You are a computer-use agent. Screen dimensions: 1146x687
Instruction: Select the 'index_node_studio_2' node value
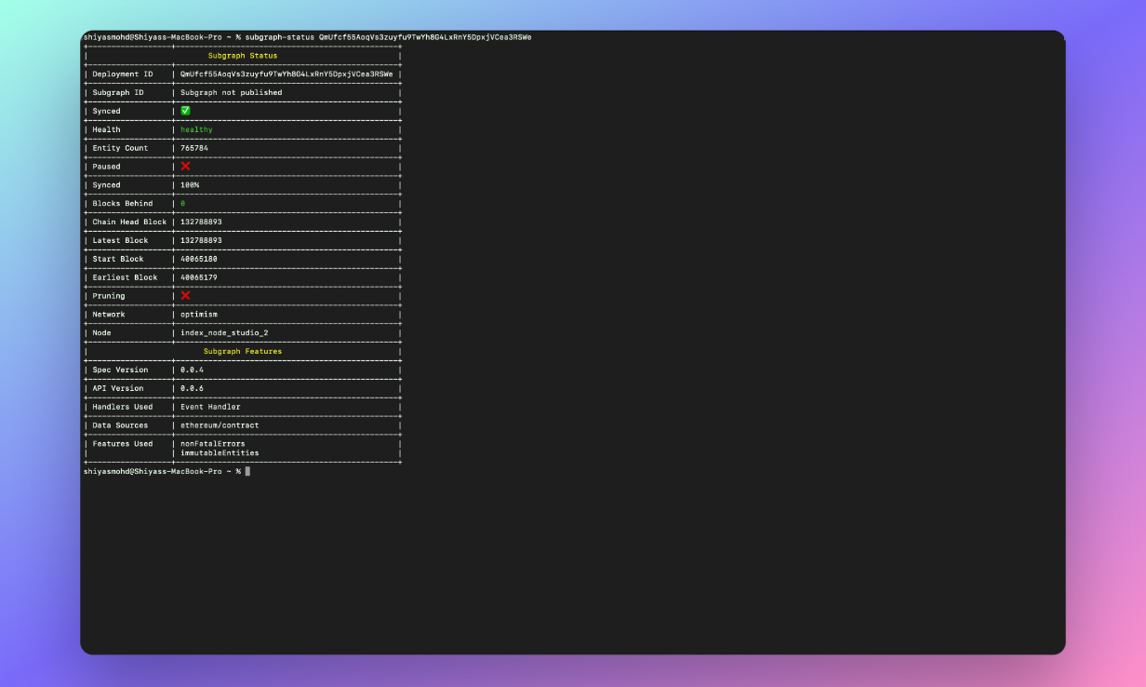[224, 333]
